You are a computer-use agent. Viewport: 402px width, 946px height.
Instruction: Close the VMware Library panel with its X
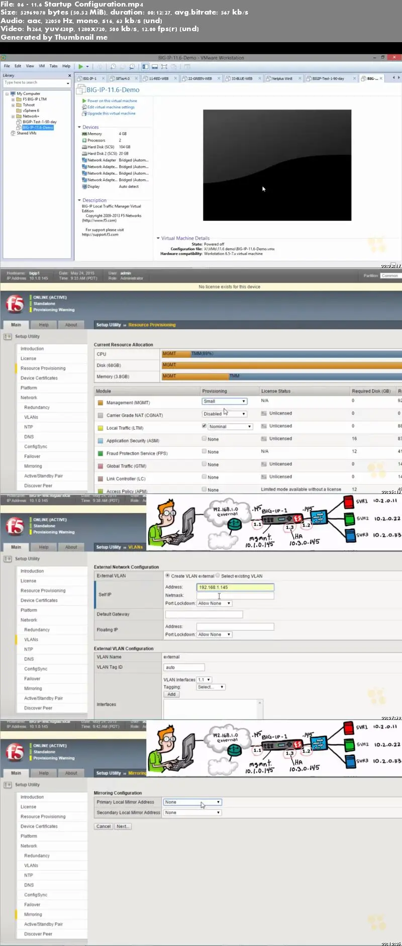coord(69,76)
